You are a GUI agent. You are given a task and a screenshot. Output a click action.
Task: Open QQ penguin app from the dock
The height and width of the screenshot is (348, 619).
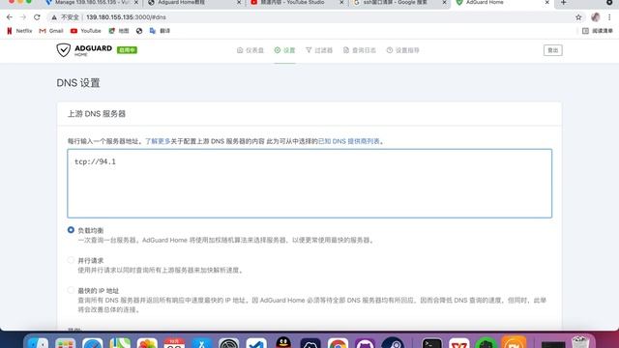click(283, 342)
